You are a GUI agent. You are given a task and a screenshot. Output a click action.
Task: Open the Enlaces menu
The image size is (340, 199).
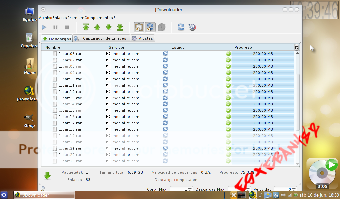tap(60, 18)
